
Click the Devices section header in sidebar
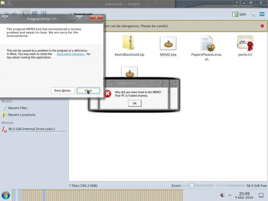(7, 122)
